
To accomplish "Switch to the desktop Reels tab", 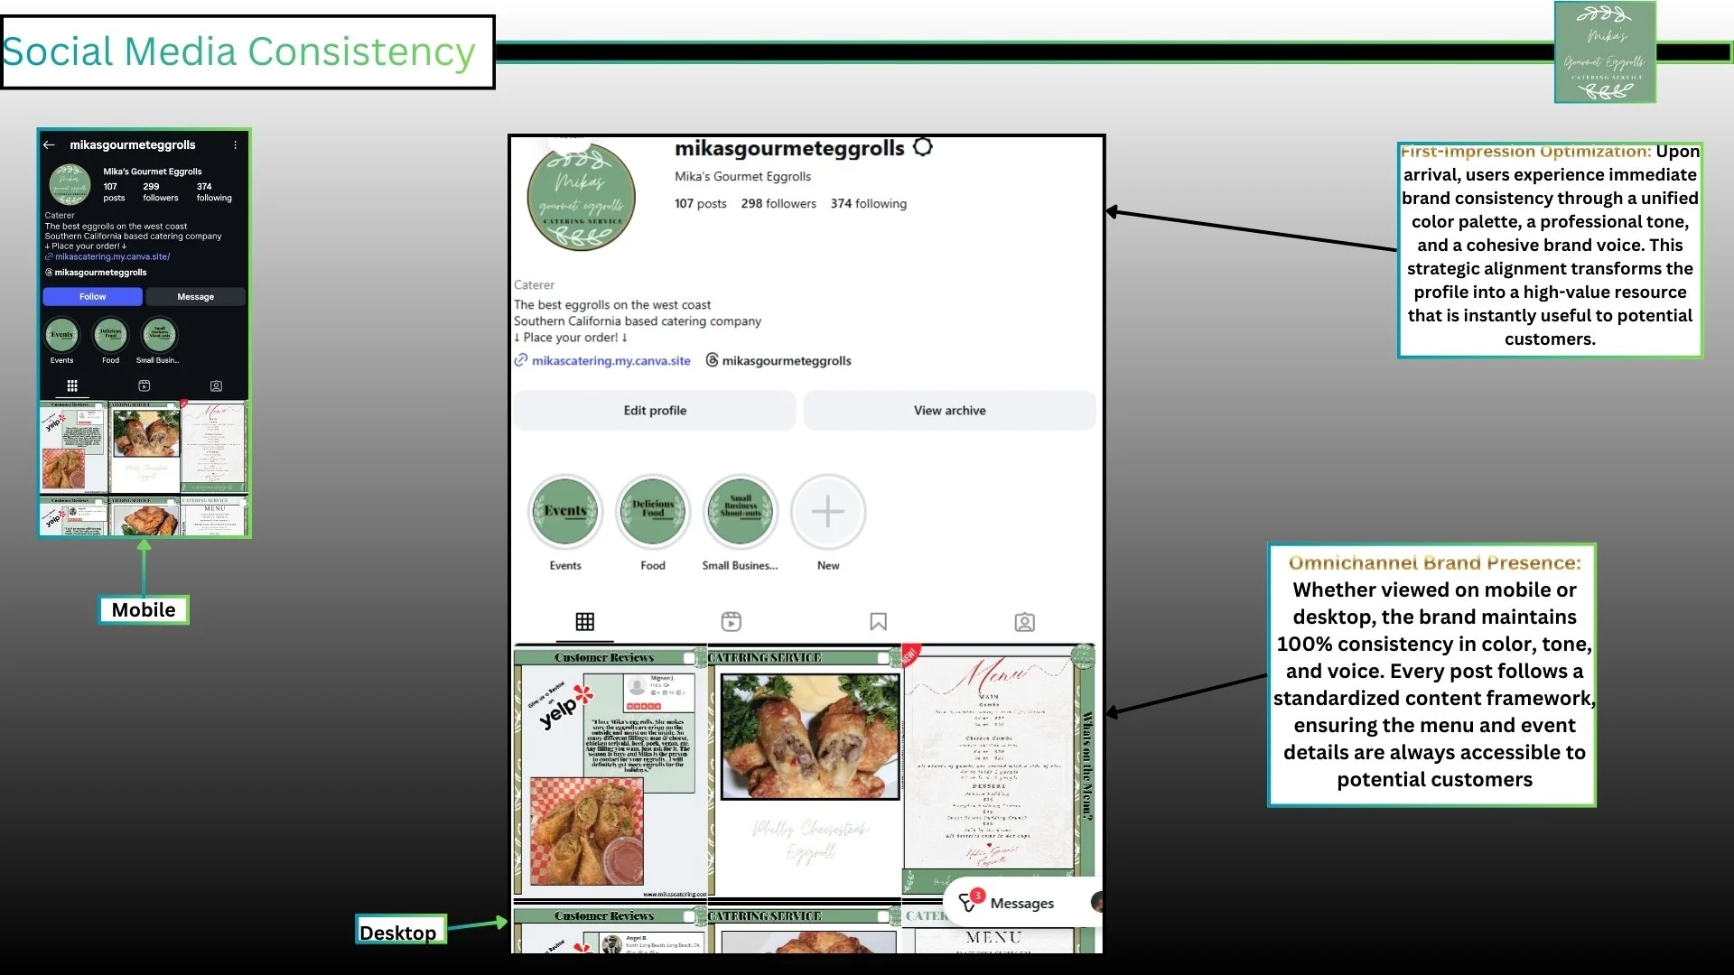I will click(731, 622).
